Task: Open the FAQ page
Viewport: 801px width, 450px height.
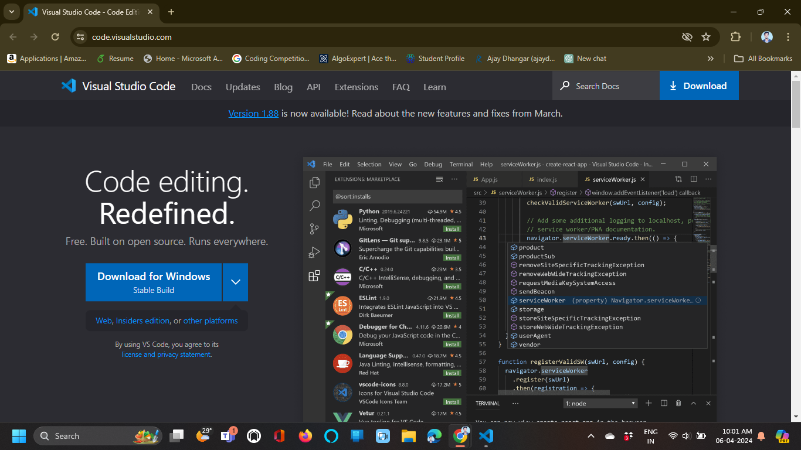Action: coord(401,87)
